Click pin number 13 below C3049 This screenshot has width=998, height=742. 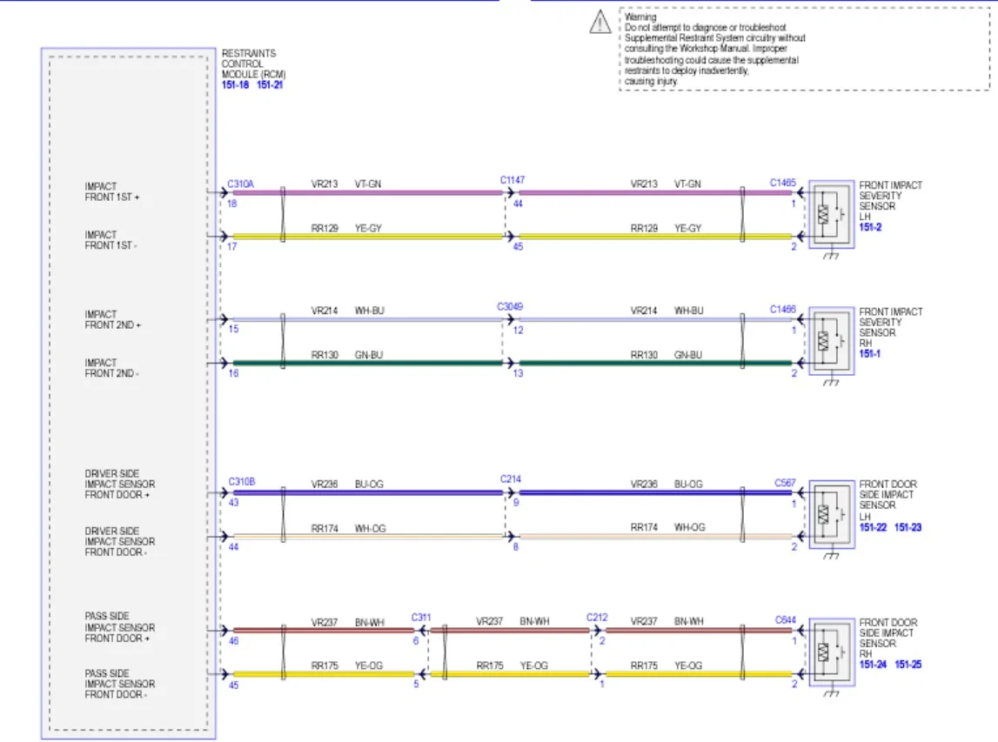(518, 373)
